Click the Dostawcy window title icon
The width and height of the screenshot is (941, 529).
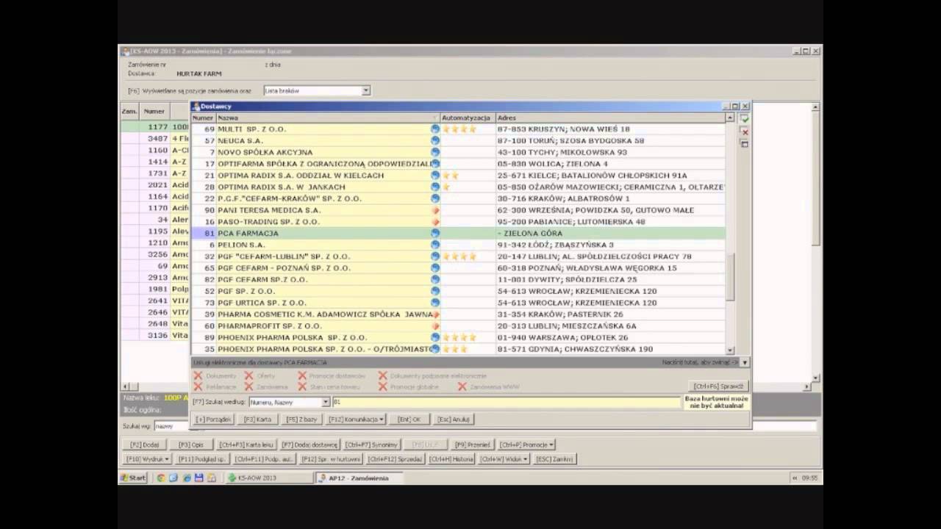pos(196,107)
